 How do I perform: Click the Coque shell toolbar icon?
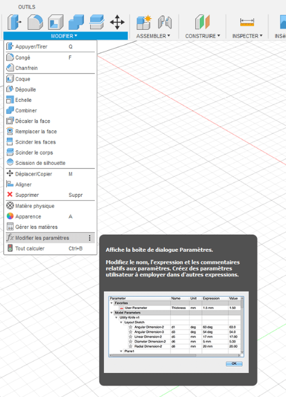click(x=56, y=22)
